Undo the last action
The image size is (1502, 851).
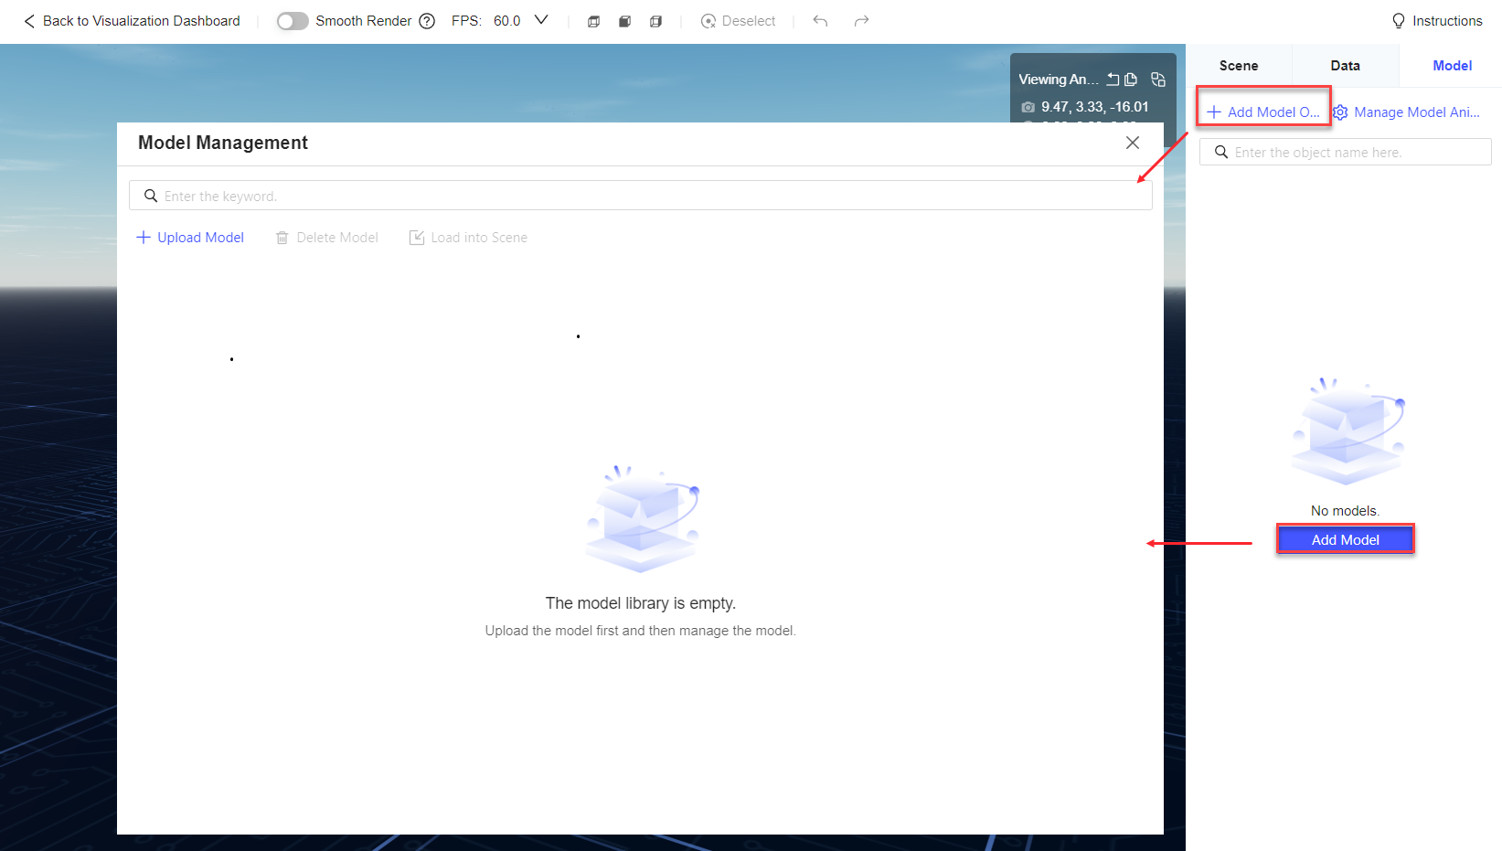[820, 21]
